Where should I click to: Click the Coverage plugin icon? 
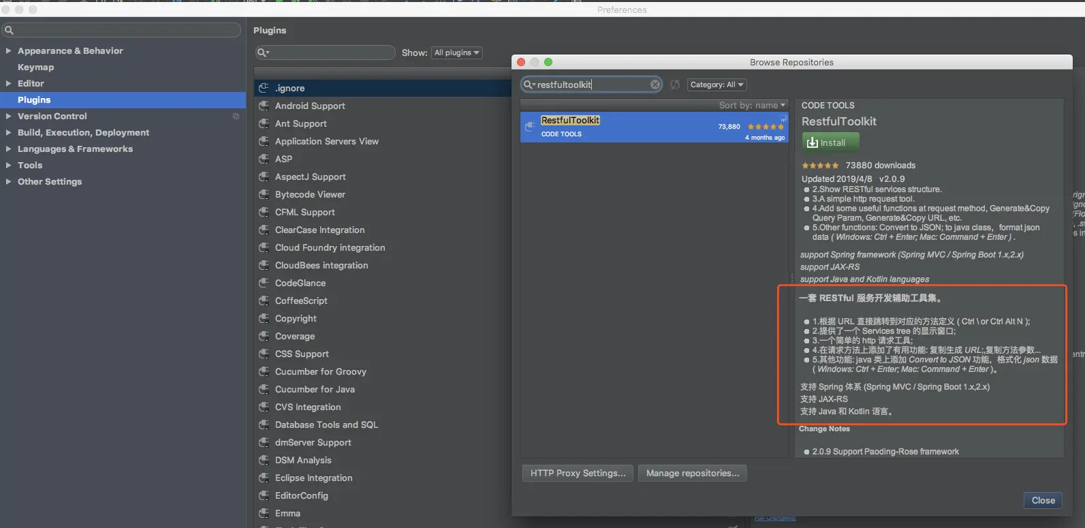264,336
